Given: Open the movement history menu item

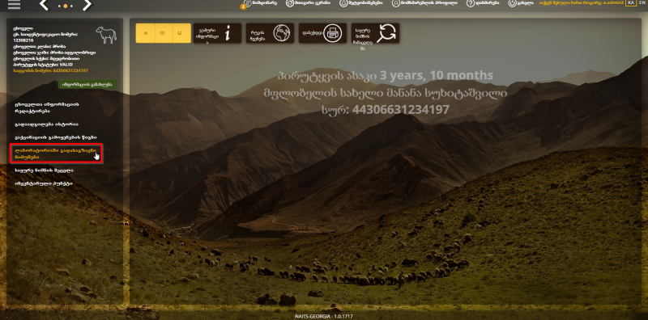Looking at the screenshot, I should (x=46, y=124).
